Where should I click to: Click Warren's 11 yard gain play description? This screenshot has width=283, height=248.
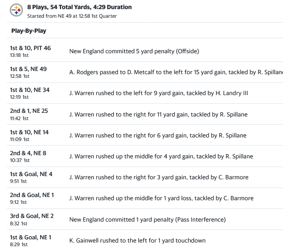158,114
